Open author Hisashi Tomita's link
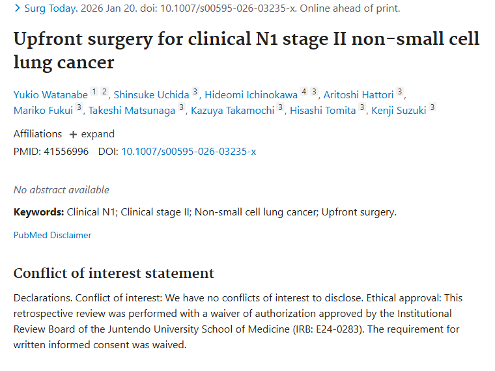The image size is (495, 371). [x=323, y=111]
